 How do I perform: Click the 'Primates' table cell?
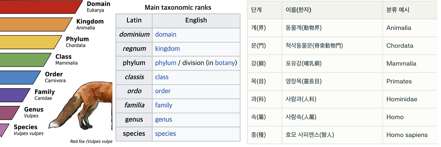click(x=399, y=81)
